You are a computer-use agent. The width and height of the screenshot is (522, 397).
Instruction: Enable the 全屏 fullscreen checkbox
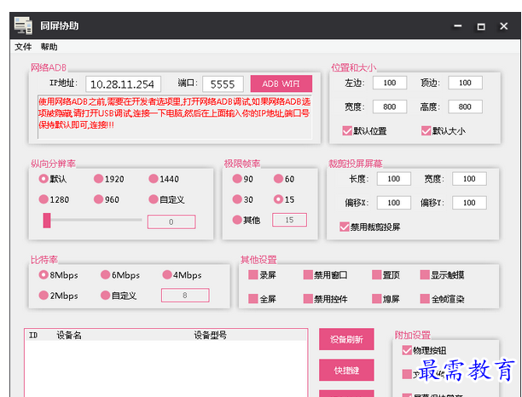pyautogui.click(x=253, y=299)
